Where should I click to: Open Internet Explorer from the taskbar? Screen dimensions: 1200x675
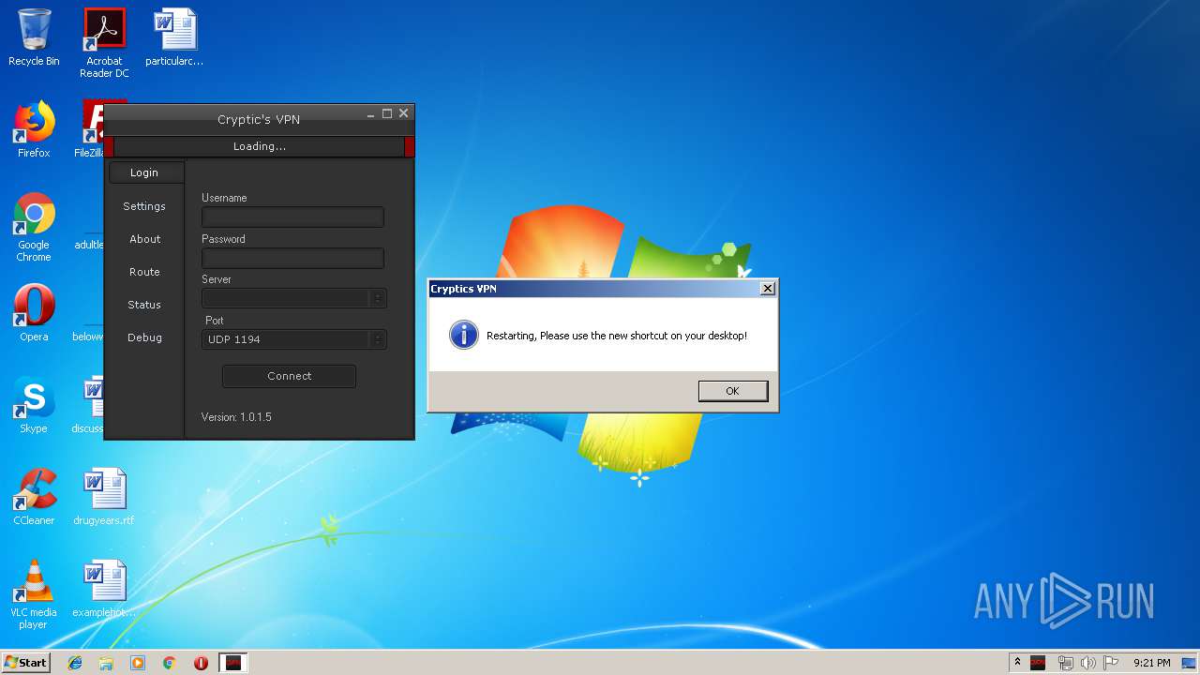(75, 663)
